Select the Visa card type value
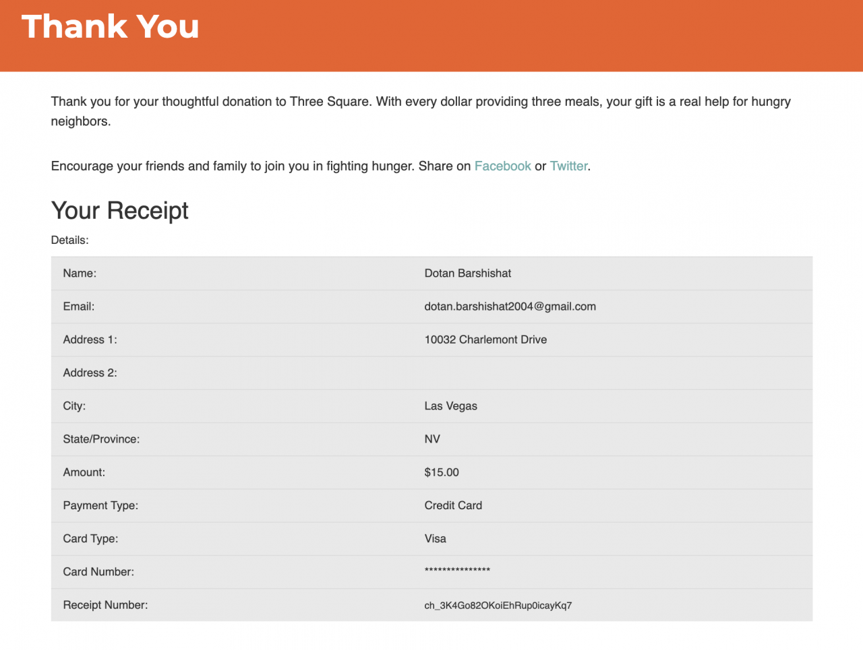Image resolution: width=863 pixels, height=650 pixels. [x=435, y=539]
